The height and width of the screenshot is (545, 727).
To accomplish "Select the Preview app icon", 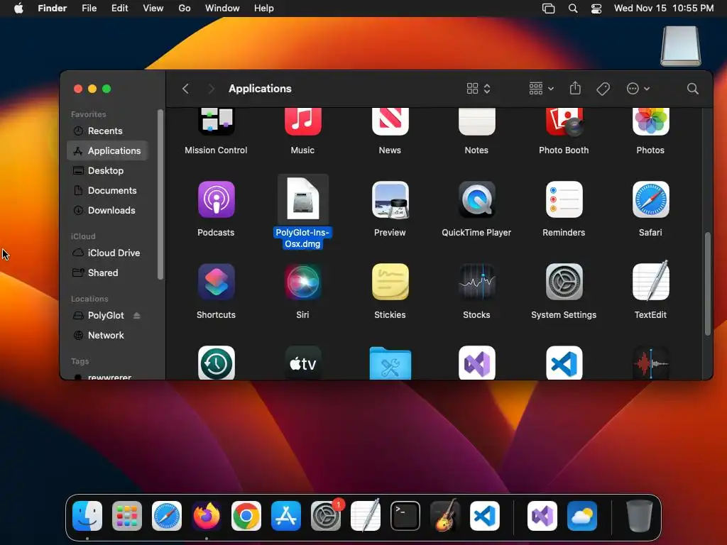I will pyautogui.click(x=390, y=199).
